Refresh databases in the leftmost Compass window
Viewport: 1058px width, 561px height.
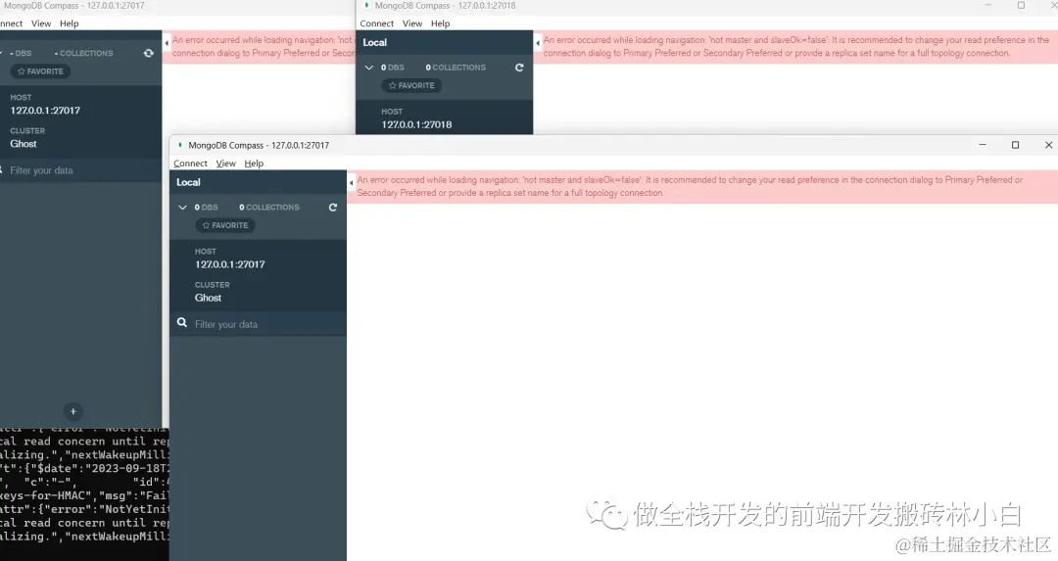click(149, 53)
